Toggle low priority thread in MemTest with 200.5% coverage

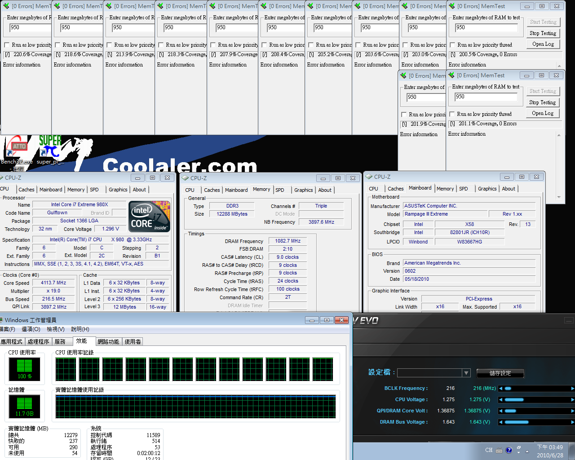click(452, 45)
